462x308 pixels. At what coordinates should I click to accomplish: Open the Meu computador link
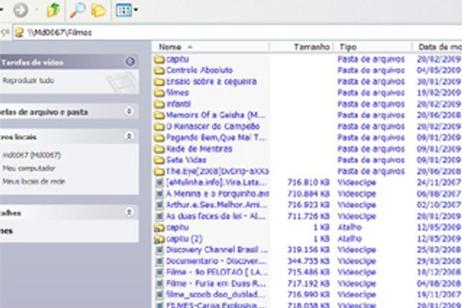[29, 168]
